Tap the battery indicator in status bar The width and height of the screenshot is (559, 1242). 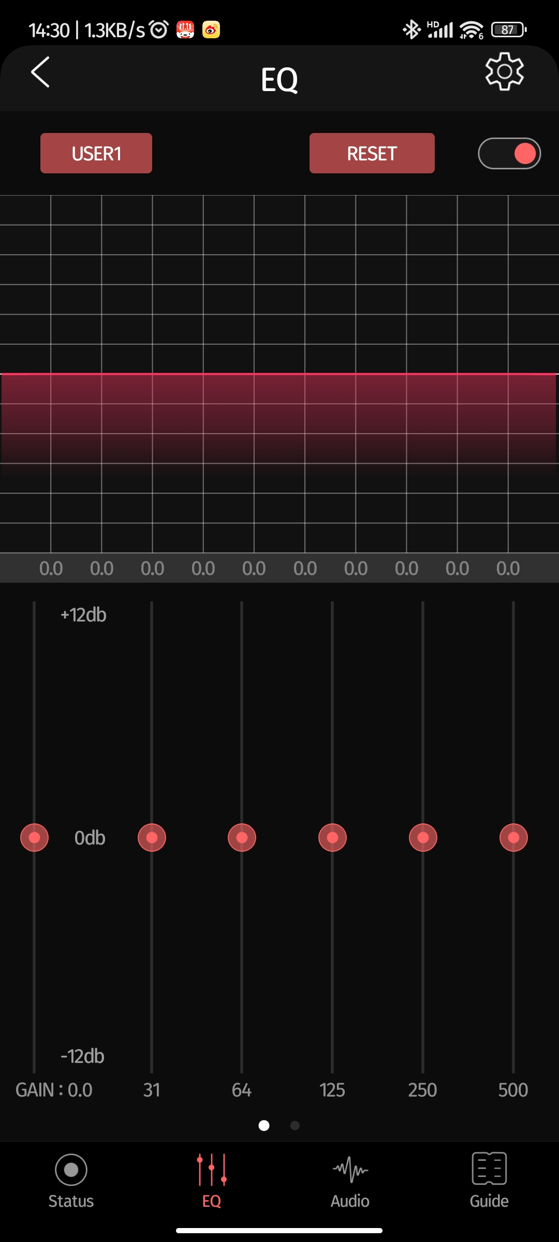pyautogui.click(x=508, y=29)
